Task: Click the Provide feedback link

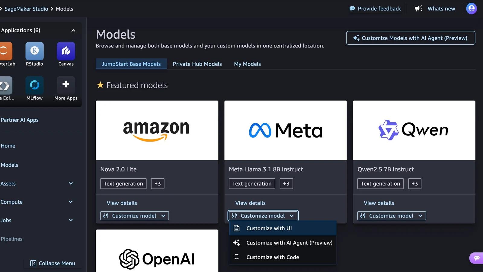Action: tap(375, 8)
